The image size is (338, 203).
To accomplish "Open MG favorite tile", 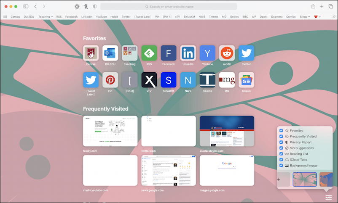I will coord(227,80).
